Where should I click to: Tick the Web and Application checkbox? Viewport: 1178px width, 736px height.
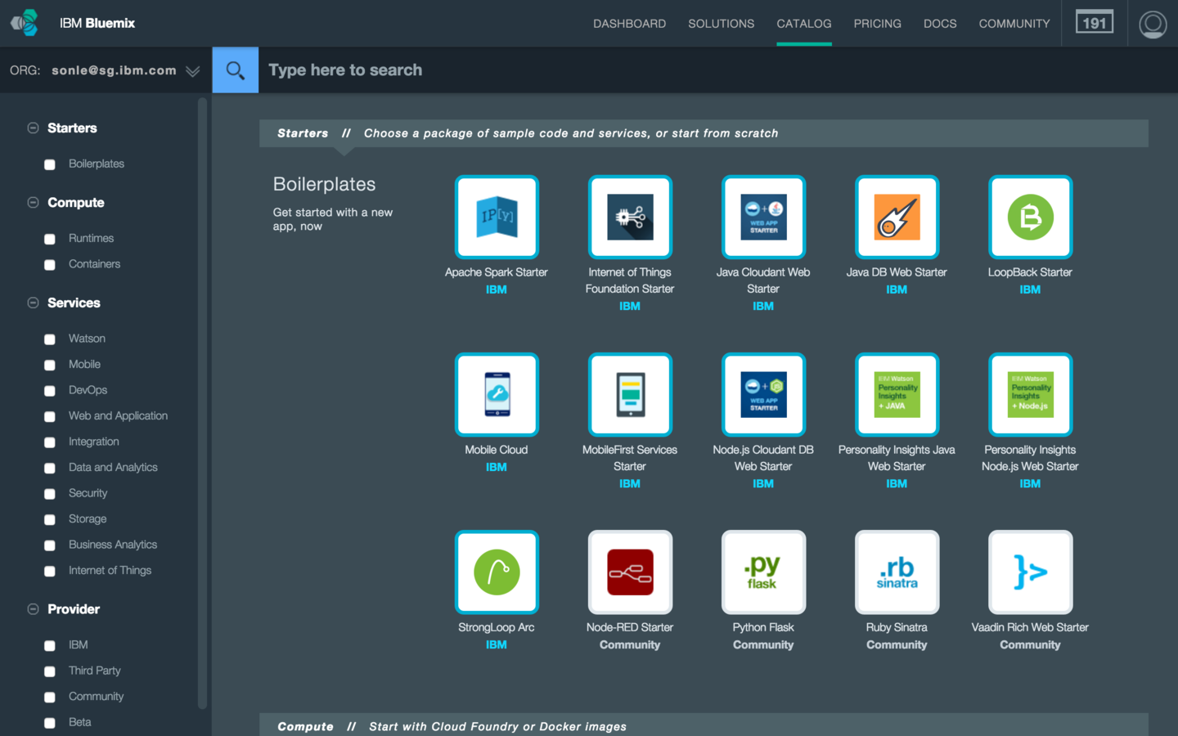(x=50, y=416)
